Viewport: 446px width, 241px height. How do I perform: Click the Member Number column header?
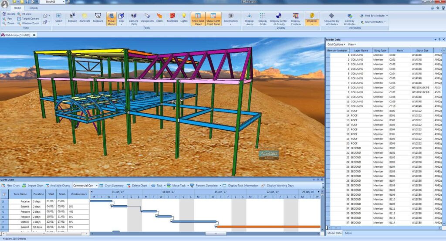click(338, 51)
